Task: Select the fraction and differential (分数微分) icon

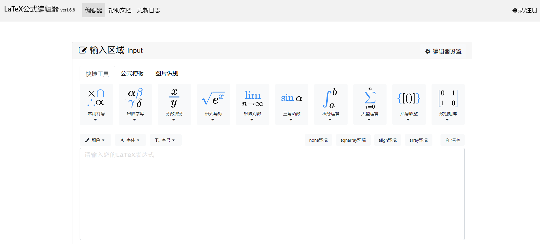Action: pyautogui.click(x=174, y=104)
